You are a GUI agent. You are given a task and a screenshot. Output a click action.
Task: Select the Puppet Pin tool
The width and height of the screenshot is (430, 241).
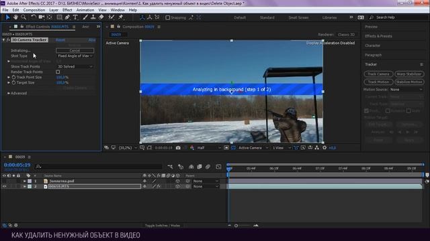(x=121, y=17)
